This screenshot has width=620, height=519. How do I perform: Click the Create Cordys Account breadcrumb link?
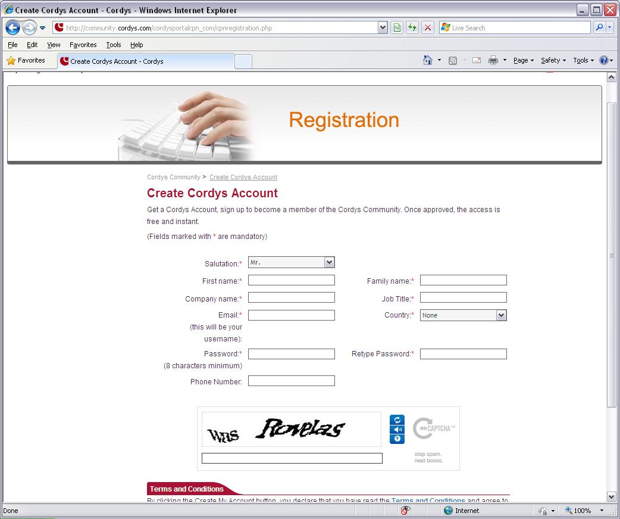(x=243, y=177)
